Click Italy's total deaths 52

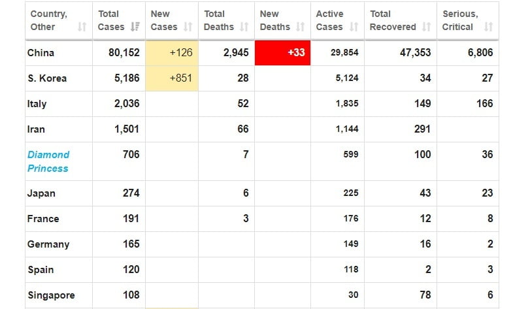click(x=243, y=104)
